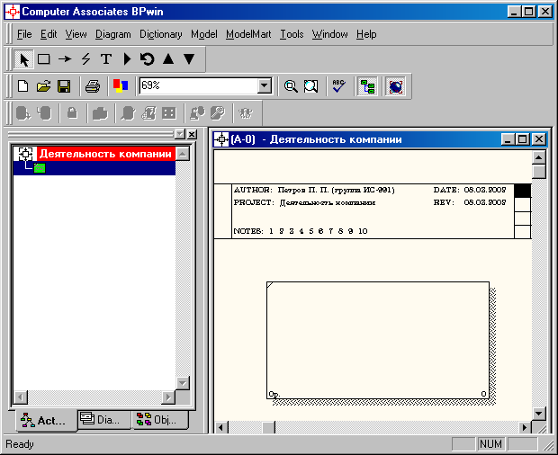Create a new model
This screenshot has height=455, width=558.
coord(23,86)
